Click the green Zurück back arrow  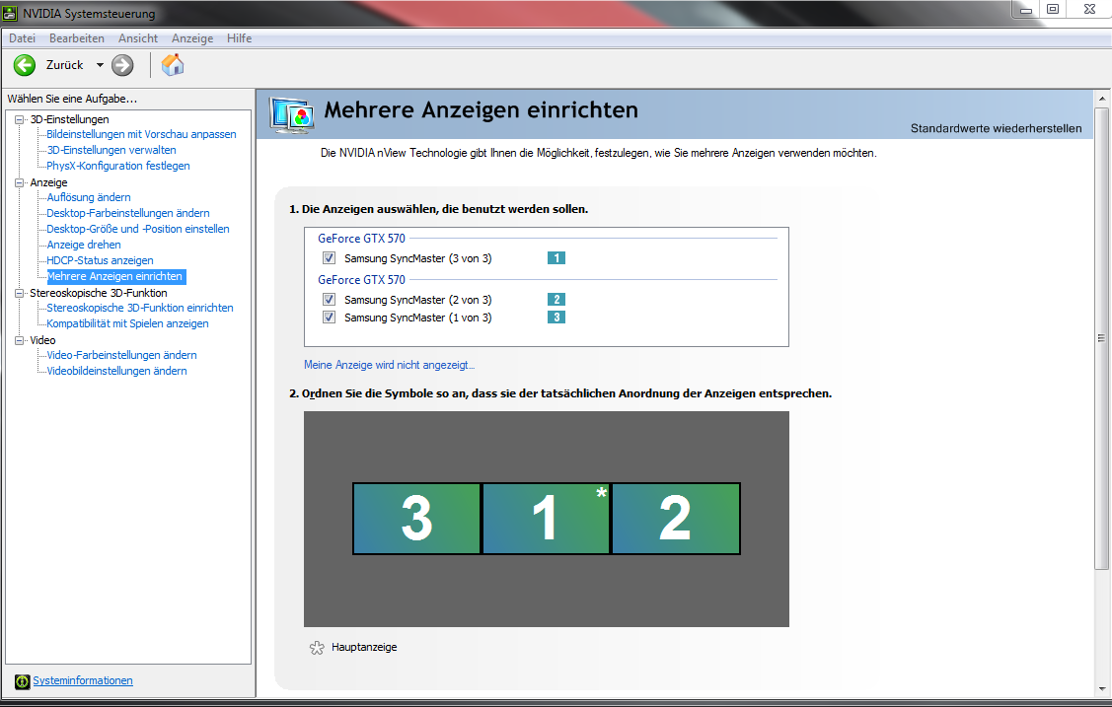24,65
